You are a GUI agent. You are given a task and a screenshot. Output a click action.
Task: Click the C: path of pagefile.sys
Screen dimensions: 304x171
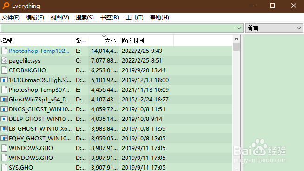[x=79, y=61]
